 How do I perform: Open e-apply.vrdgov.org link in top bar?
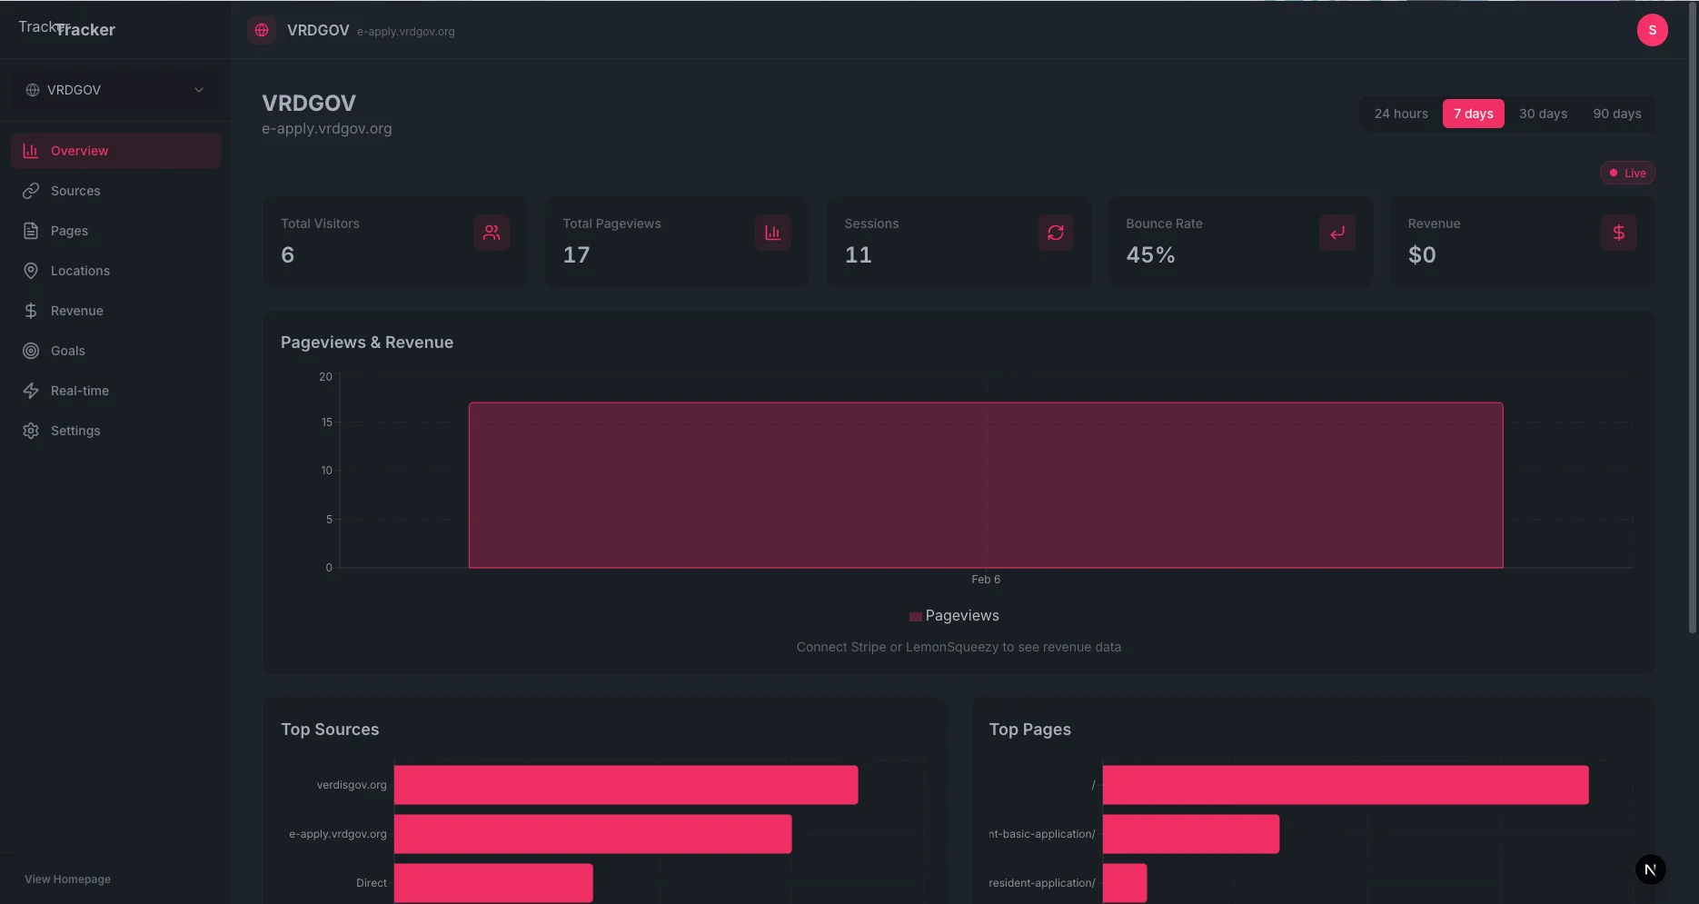tap(405, 30)
